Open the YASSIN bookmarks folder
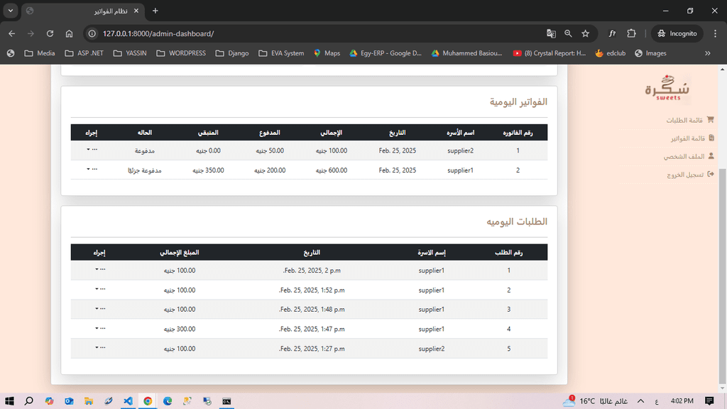The image size is (727, 409). (x=130, y=53)
